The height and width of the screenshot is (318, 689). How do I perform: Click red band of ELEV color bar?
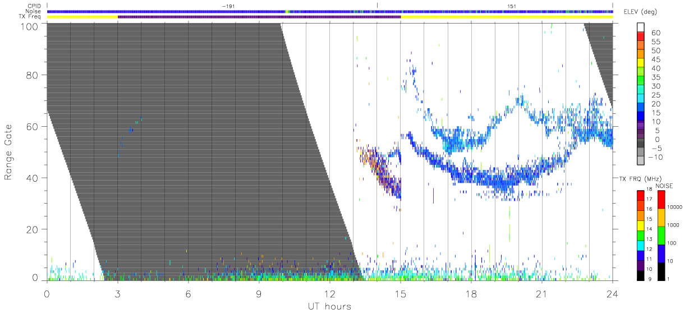tap(641, 37)
